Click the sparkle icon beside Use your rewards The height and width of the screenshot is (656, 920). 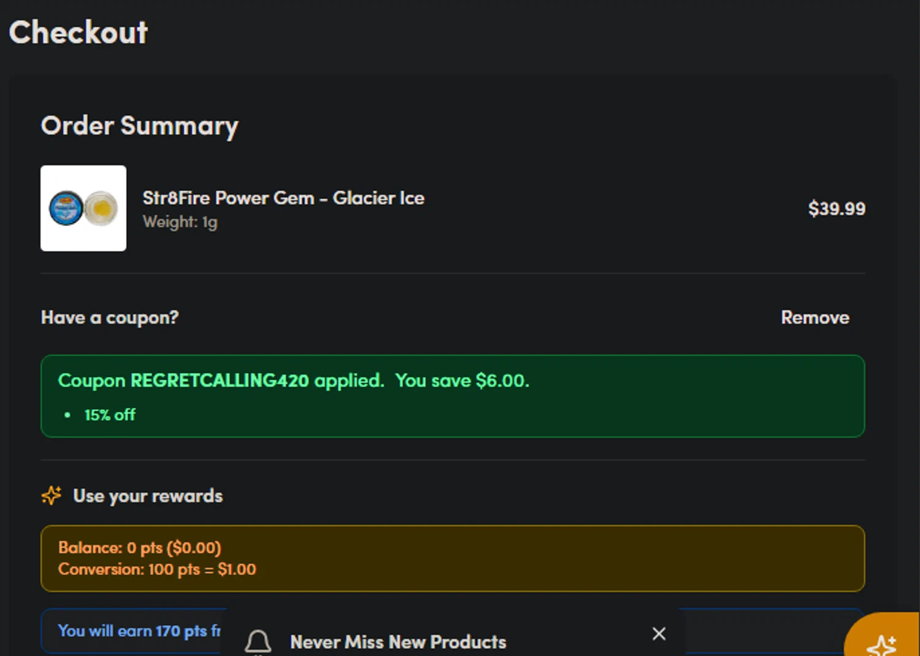52,495
